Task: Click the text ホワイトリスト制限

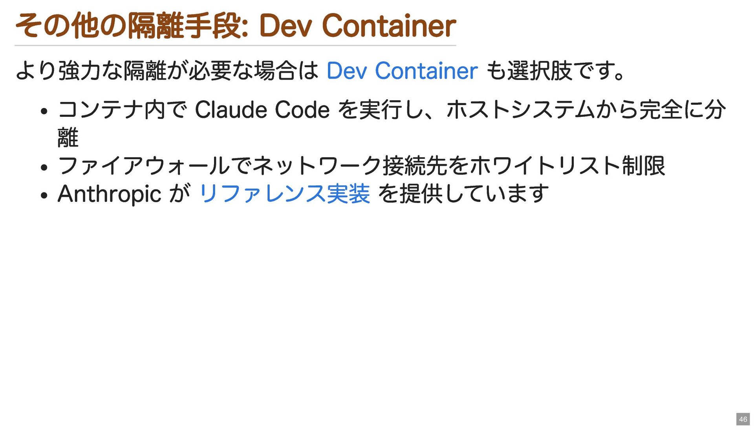Action: 567,166
